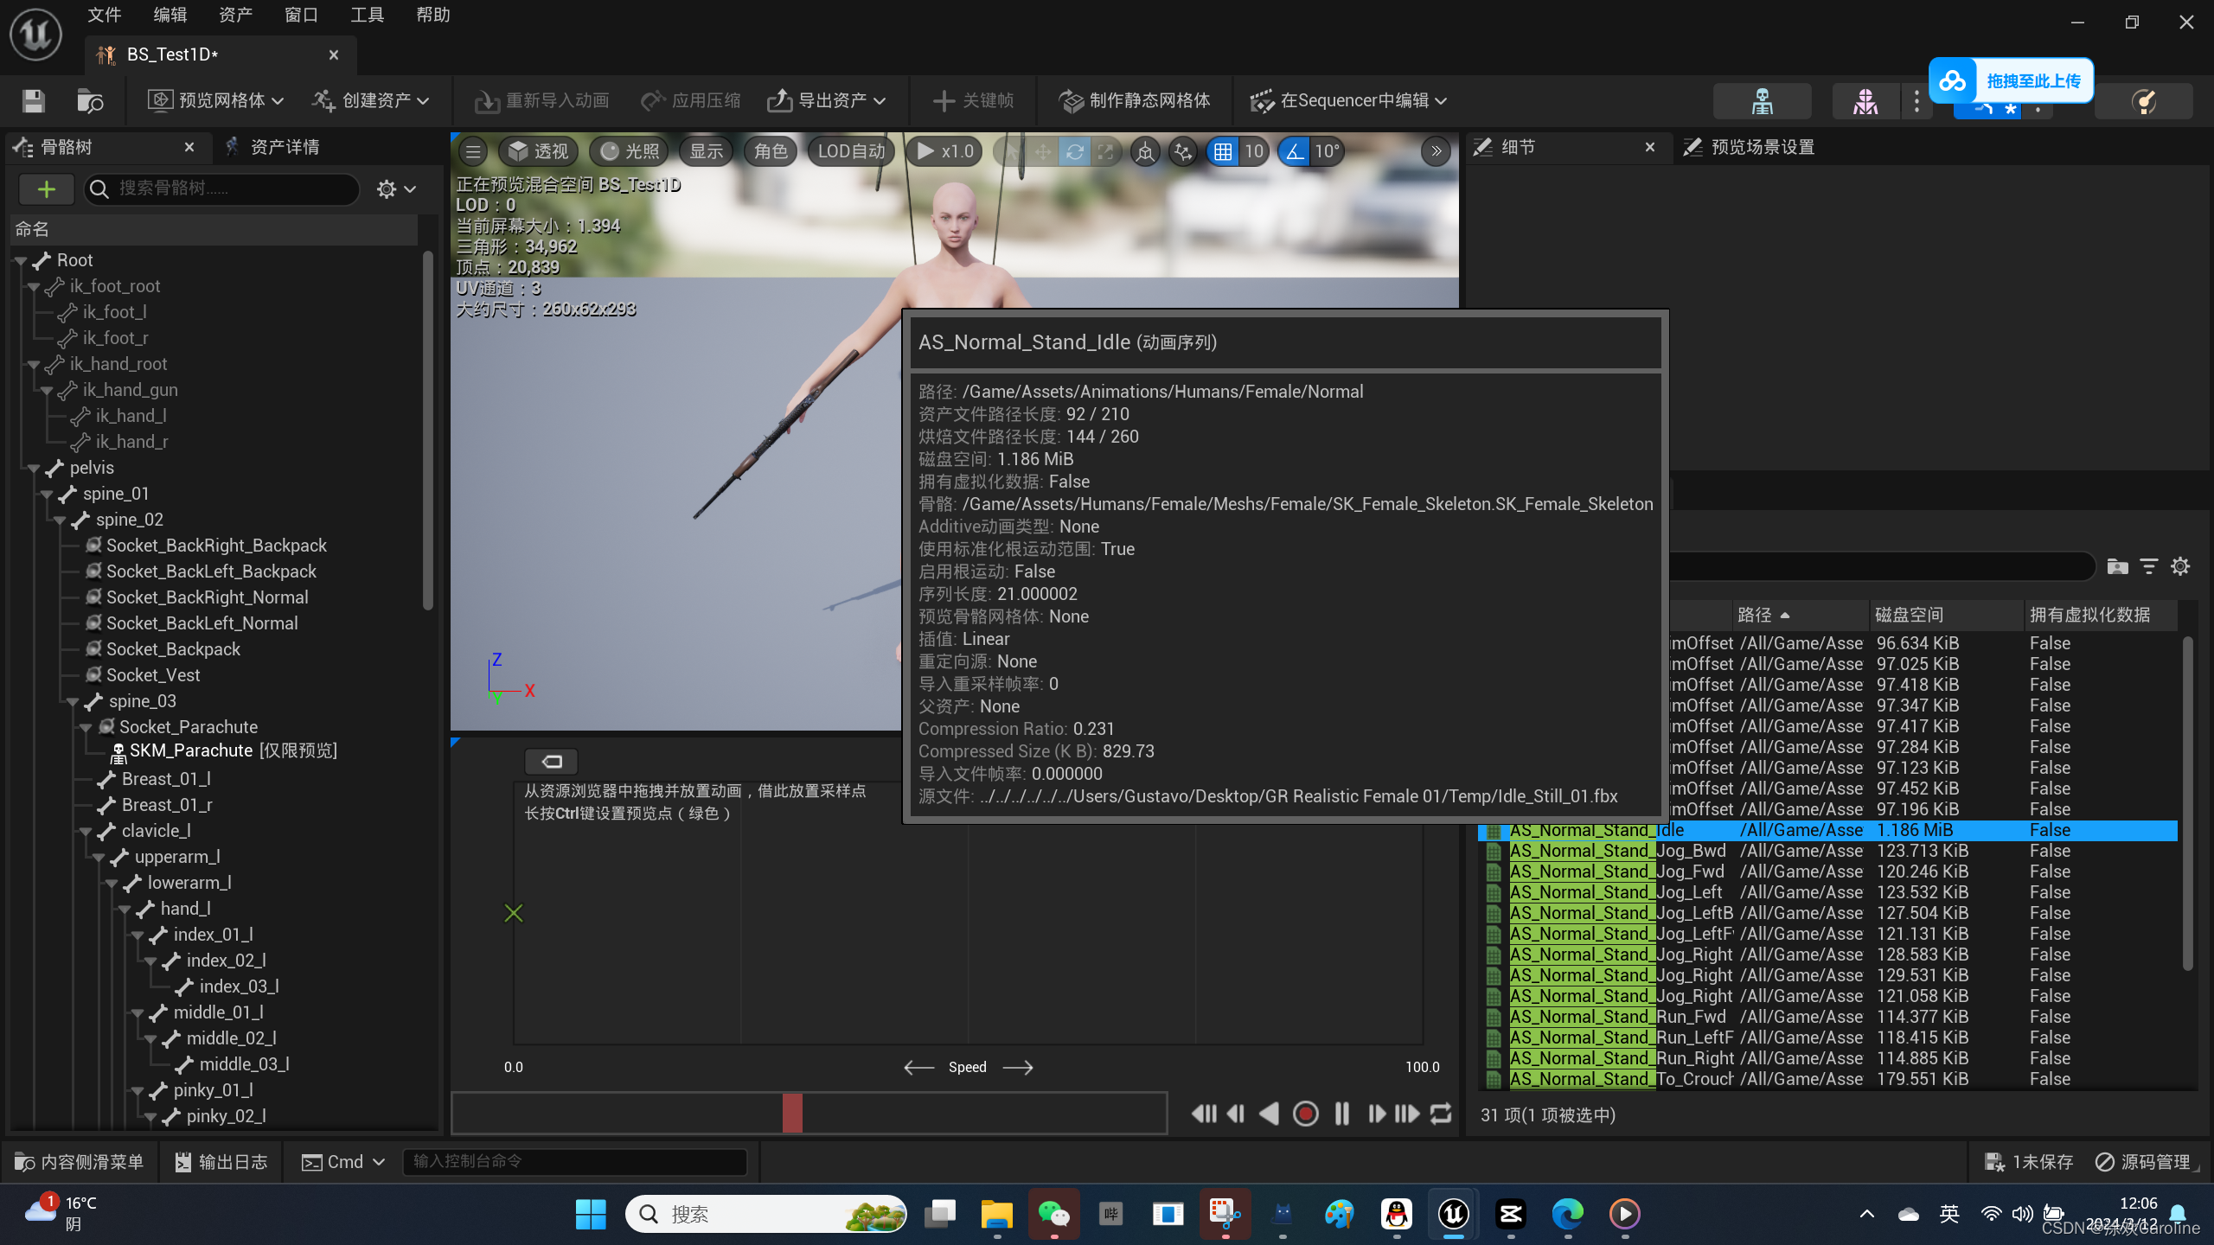
Task: Click the 制作静态网格体 button
Action: coord(1135,101)
